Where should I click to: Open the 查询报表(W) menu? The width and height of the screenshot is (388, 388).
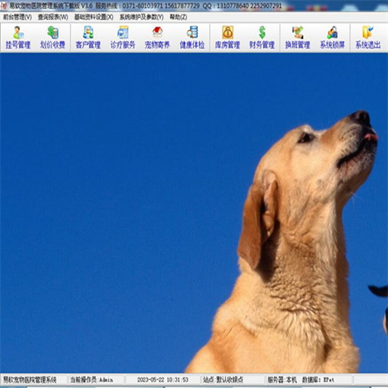point(53,17)
